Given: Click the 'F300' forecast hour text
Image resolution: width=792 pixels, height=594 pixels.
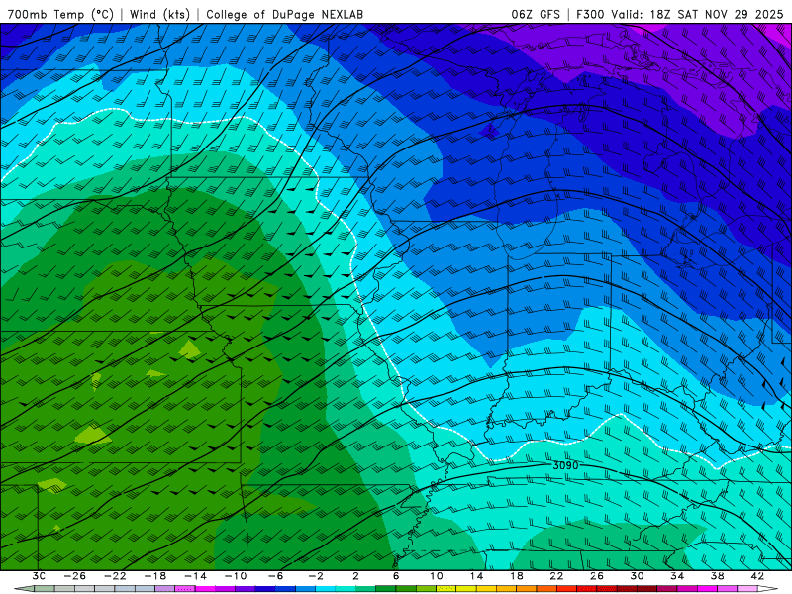Looking at the screenshot, I should pos(590,14).
